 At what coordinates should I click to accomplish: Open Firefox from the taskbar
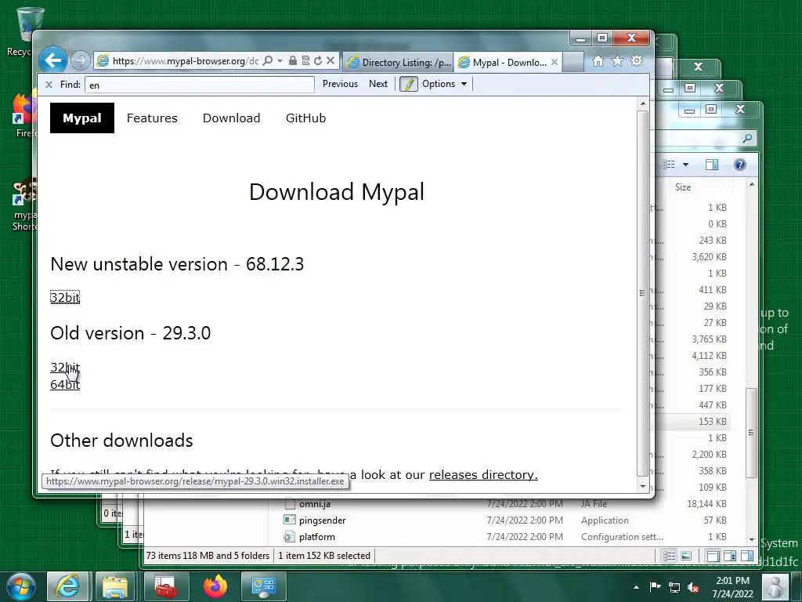tap(215, 586)
